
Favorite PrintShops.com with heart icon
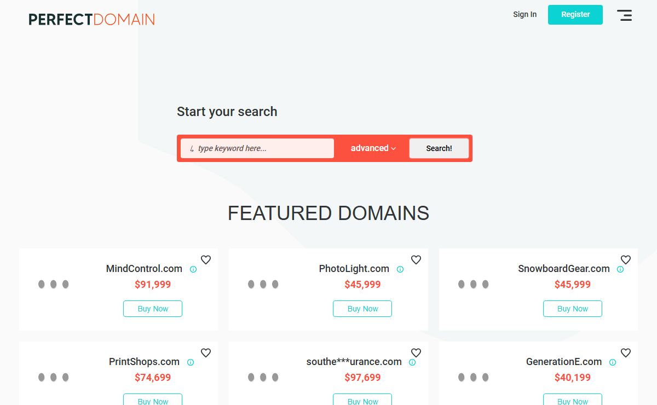pos(206,353)
